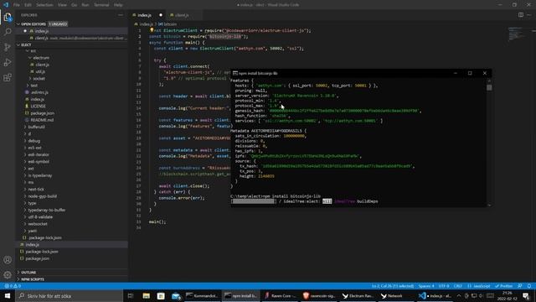
Task: Expand the NPM SCRIPTS section
Action: pyautogui.click(x=18, y=279)
